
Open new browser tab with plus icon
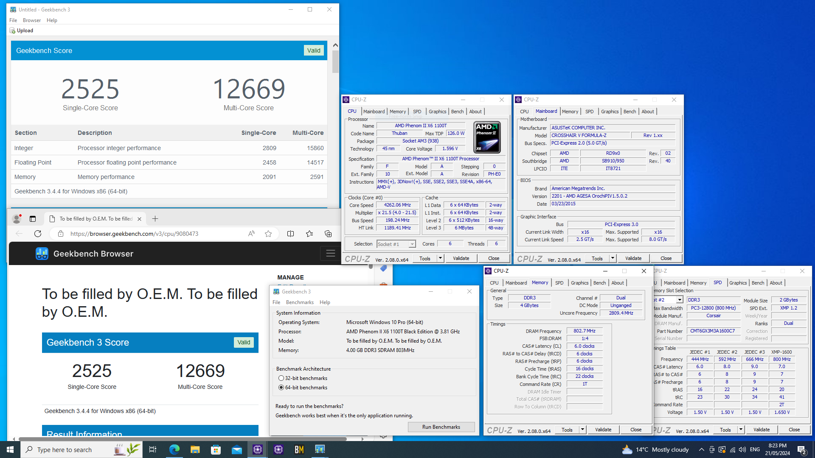pyautogui.click(x=155, y=219)
